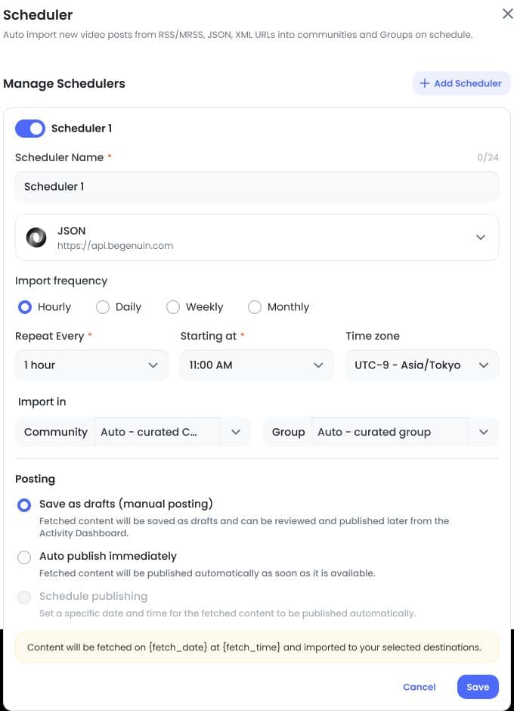Click the fetch_date notice banner text

coord(254,647)
